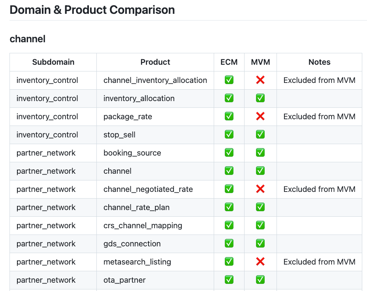367x291 pixels.
Task: Click ECM checkmark for package_rate
Action: [229, 116]
